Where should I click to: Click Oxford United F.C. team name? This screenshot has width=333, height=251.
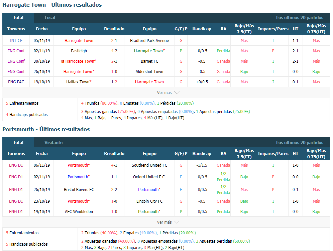tap(149, 177)
